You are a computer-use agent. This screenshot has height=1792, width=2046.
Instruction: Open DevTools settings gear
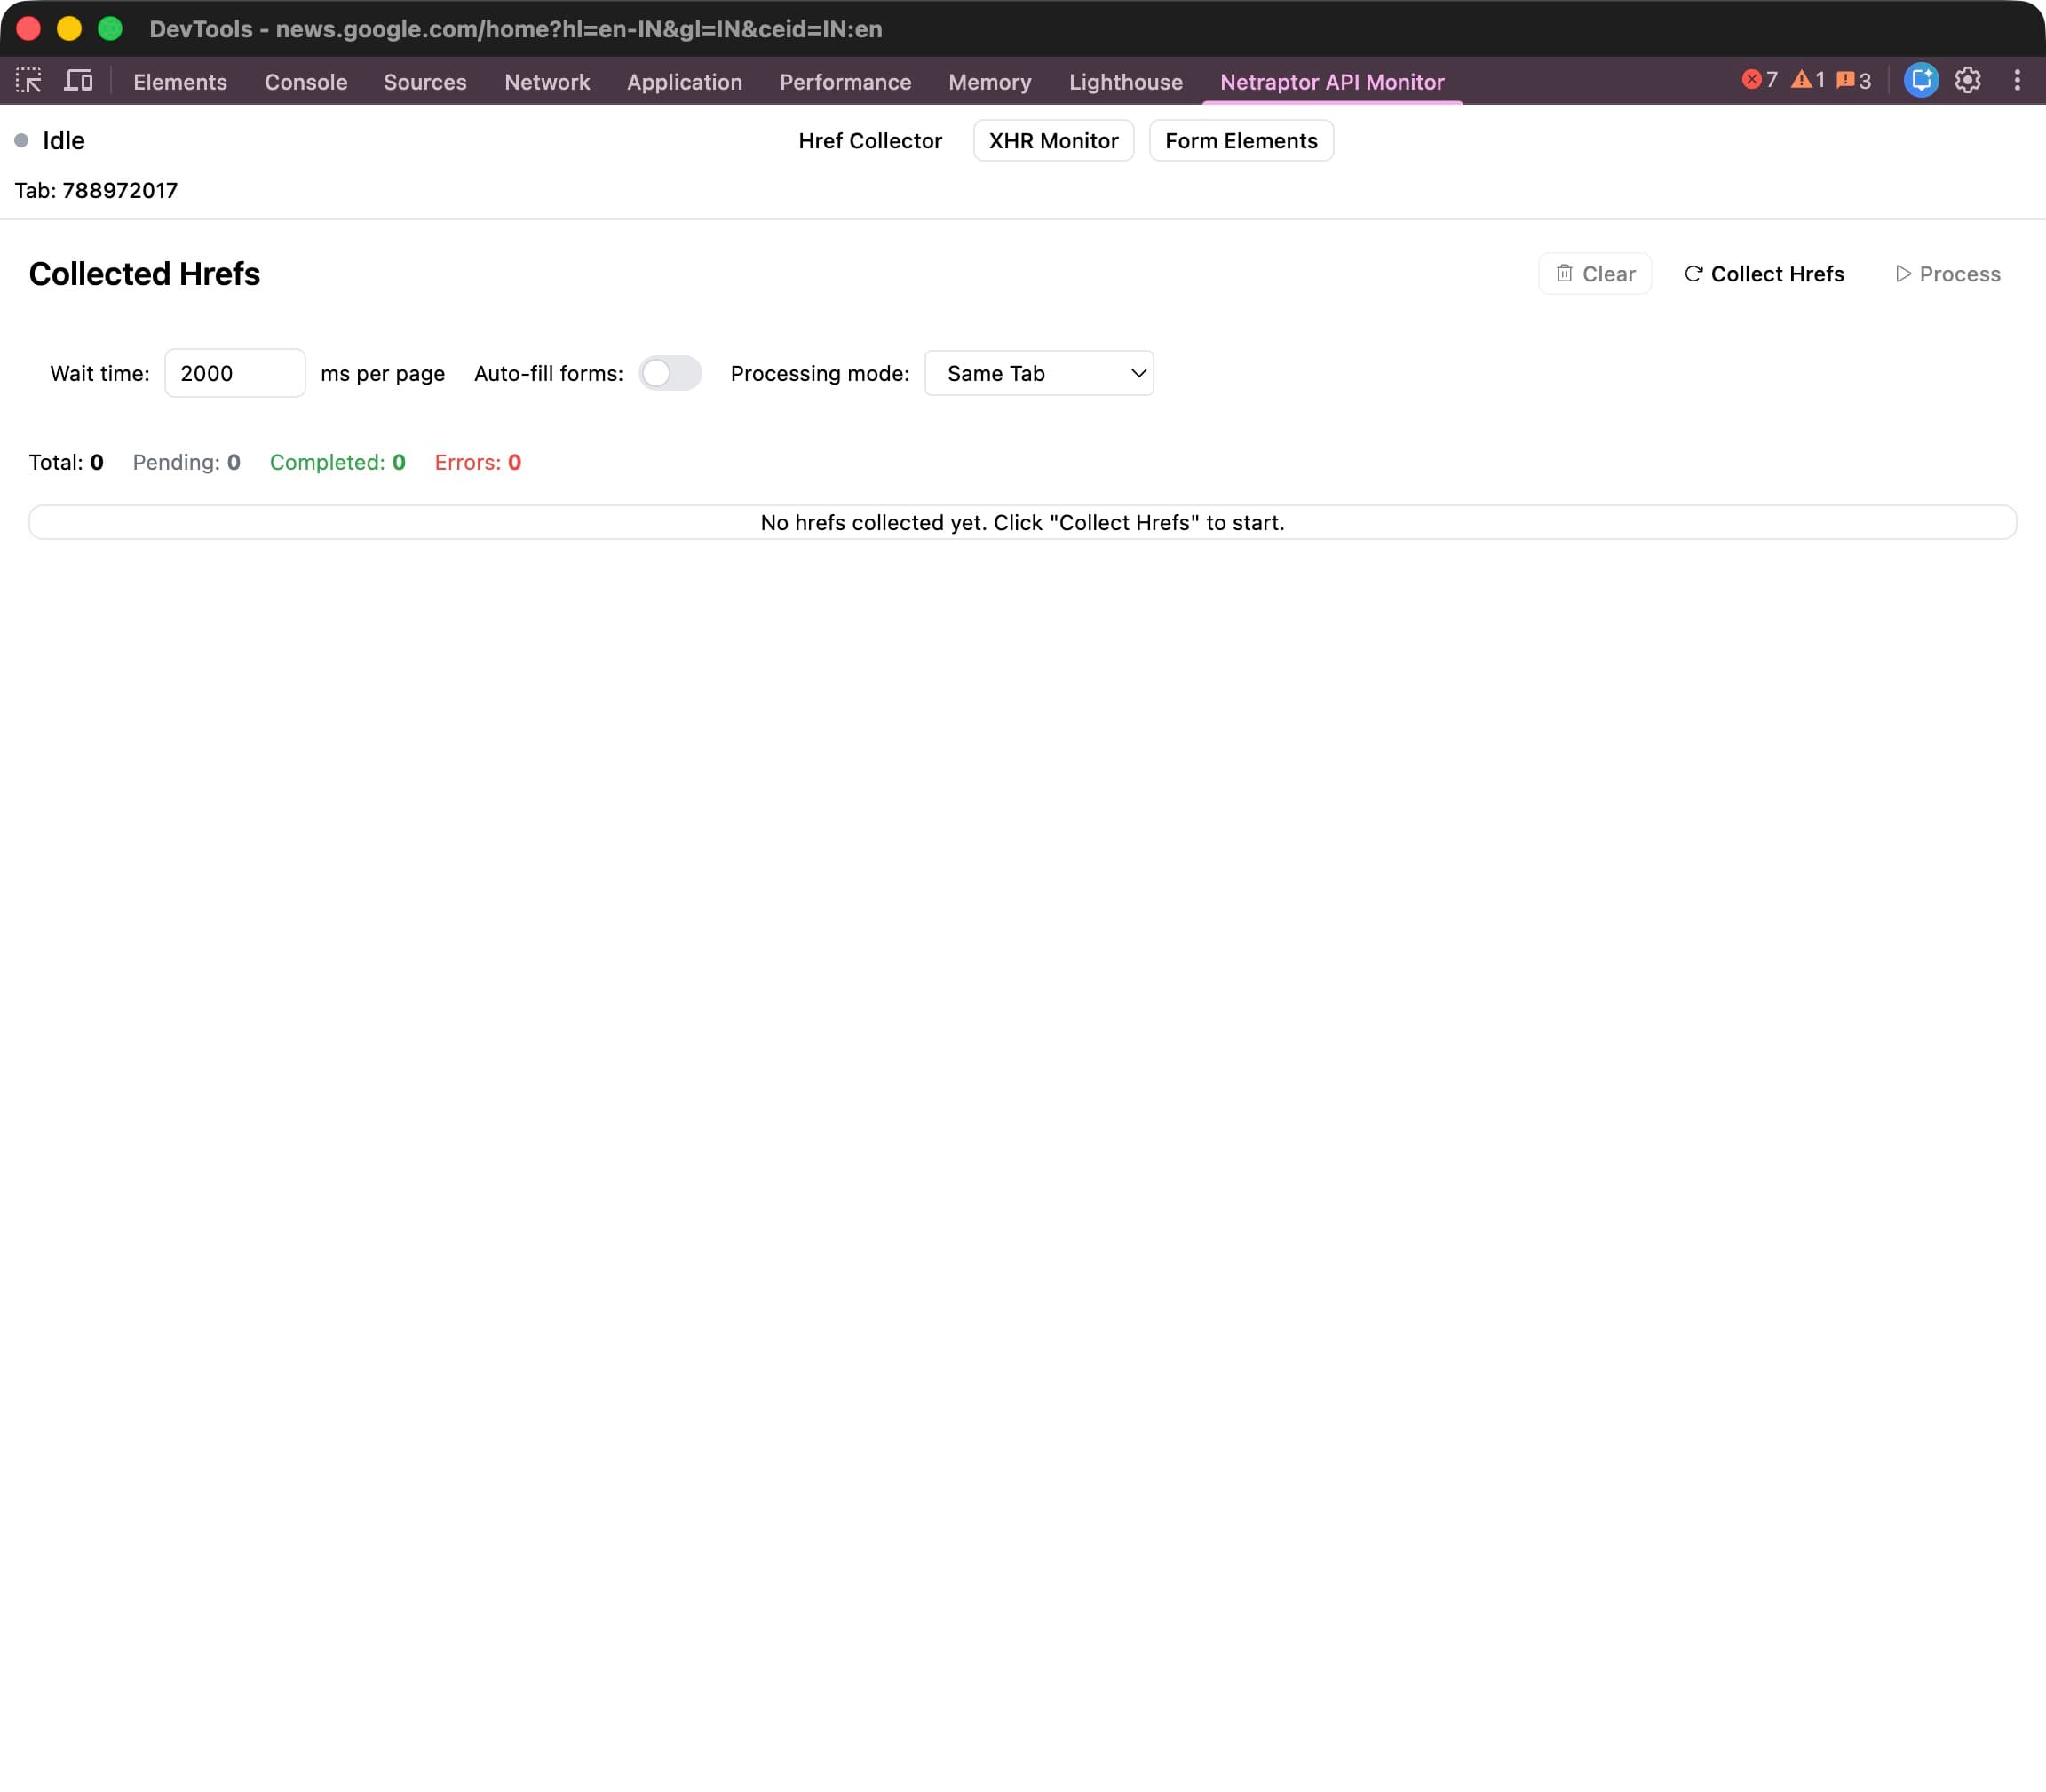[1966, 80]
